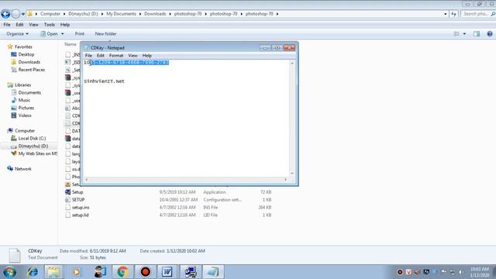The height and width of the screenshot is (279, 496).
Task: Open the Favorites star in navigation pane
Action: tap(10, 46)
